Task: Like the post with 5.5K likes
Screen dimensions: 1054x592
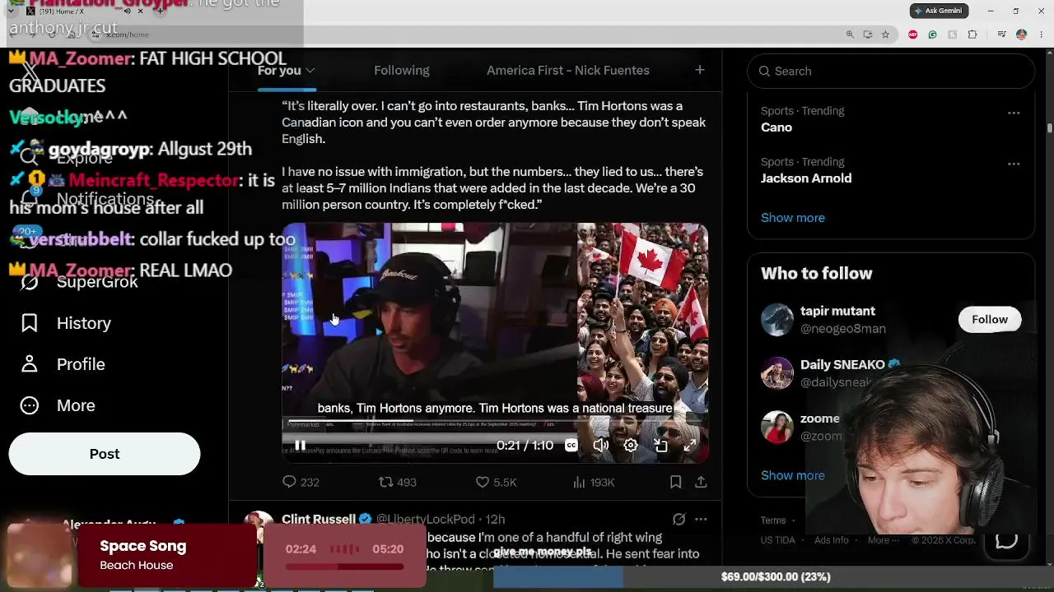Action: point(496,482)
